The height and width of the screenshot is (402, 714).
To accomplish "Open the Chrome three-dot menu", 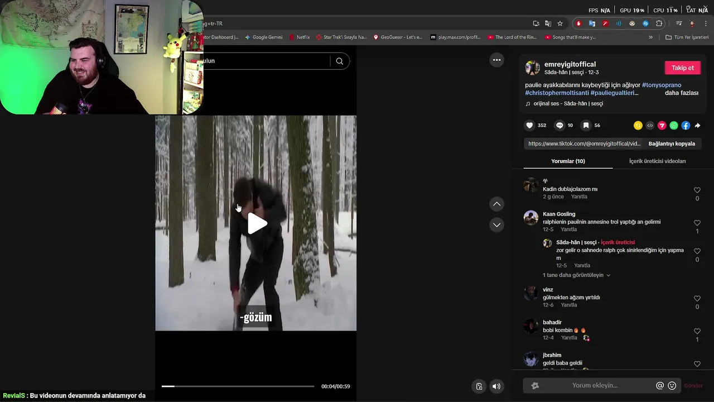I will (706, 23).
